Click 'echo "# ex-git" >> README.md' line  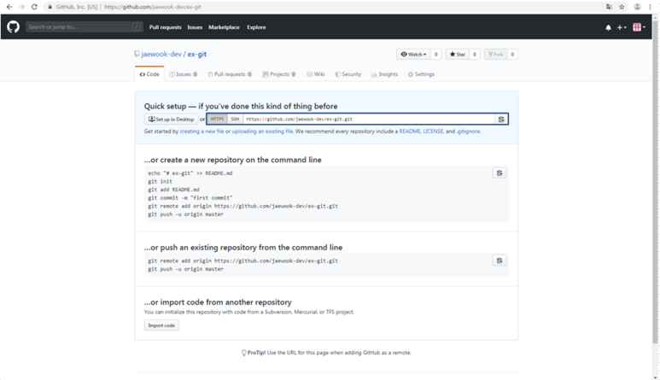[x=190, y=173]
